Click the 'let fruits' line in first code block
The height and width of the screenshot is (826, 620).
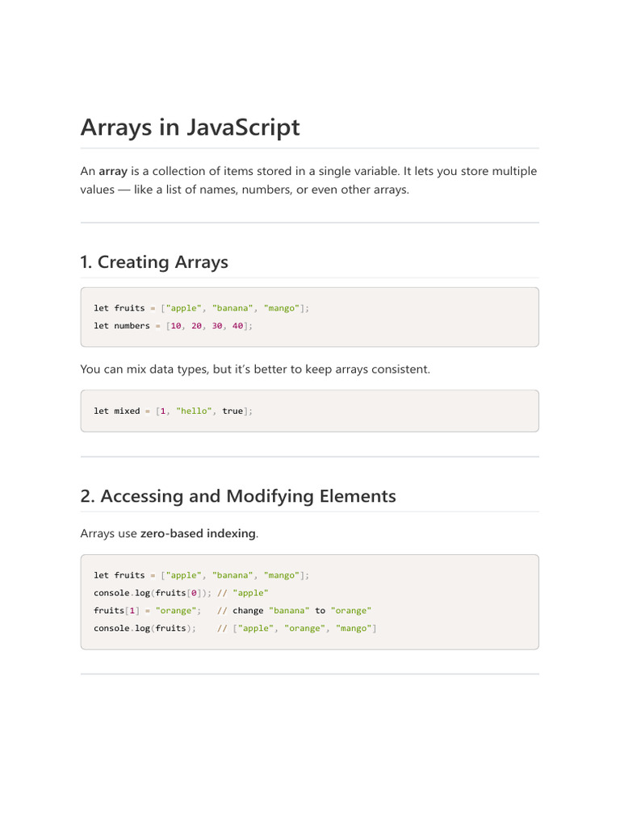201,308
